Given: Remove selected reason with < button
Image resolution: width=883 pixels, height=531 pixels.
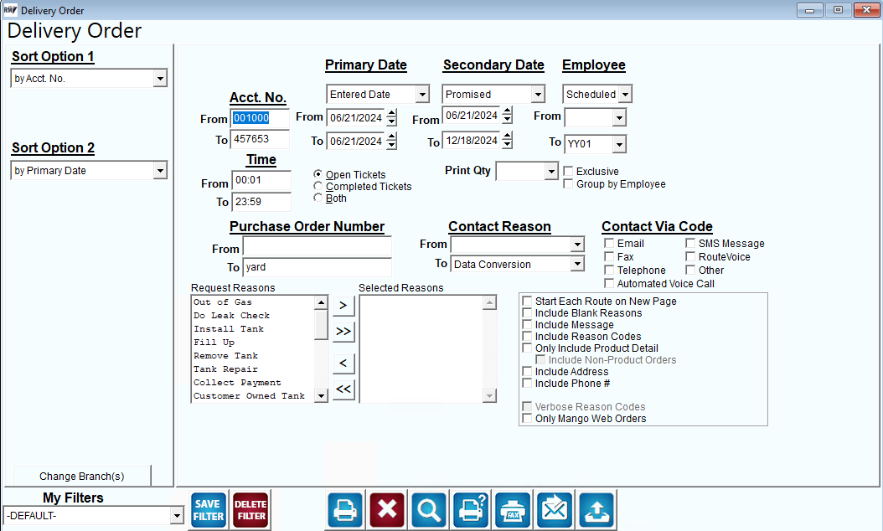Looking at the screenshot, I should coord(343,363).
